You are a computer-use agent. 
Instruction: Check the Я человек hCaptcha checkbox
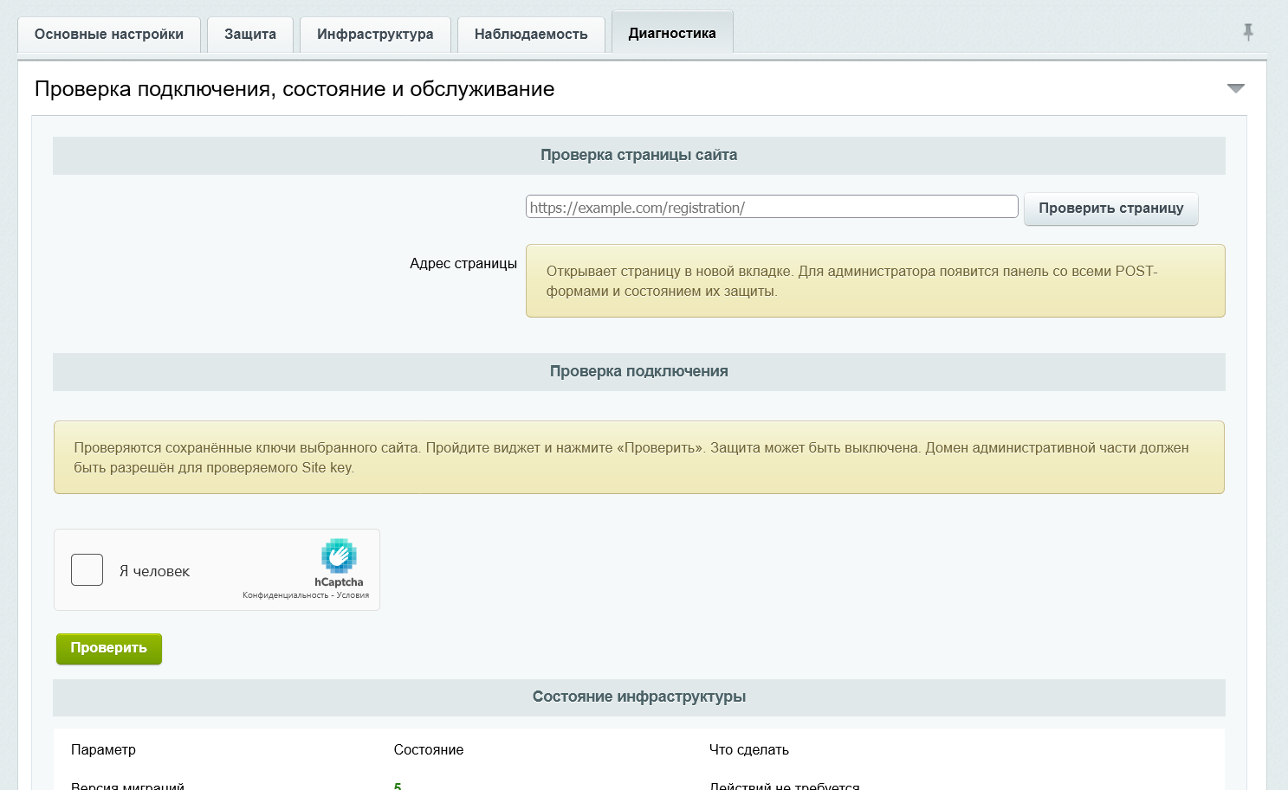(x=87, y=570)
